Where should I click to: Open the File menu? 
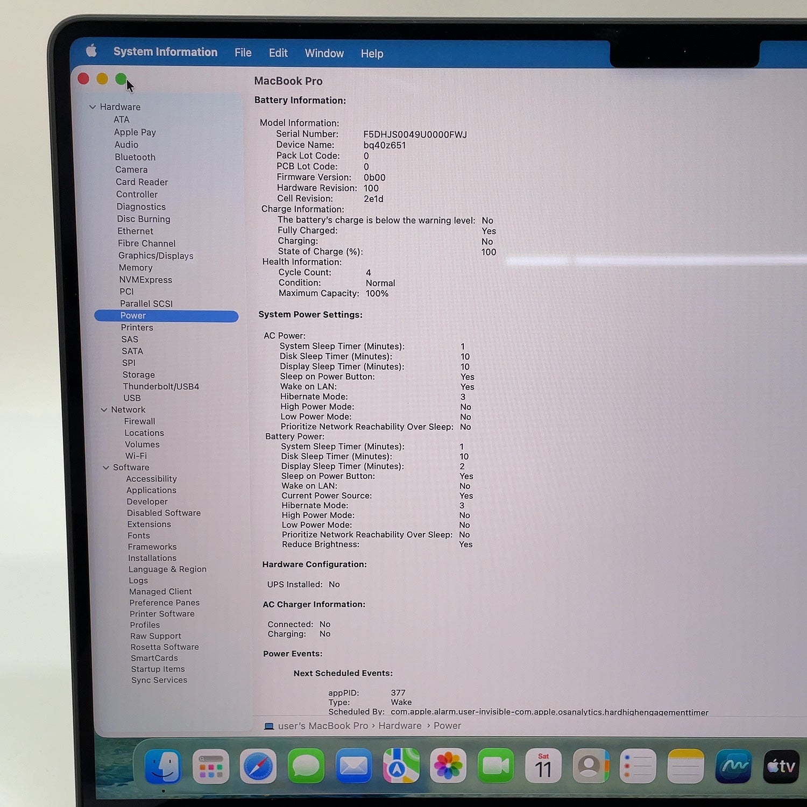coord(243,53)
